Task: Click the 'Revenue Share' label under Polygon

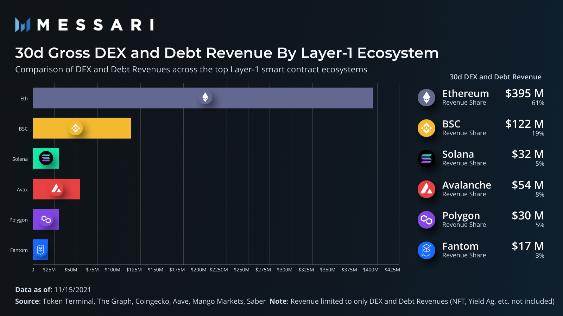Action: (x=464, y=225)
